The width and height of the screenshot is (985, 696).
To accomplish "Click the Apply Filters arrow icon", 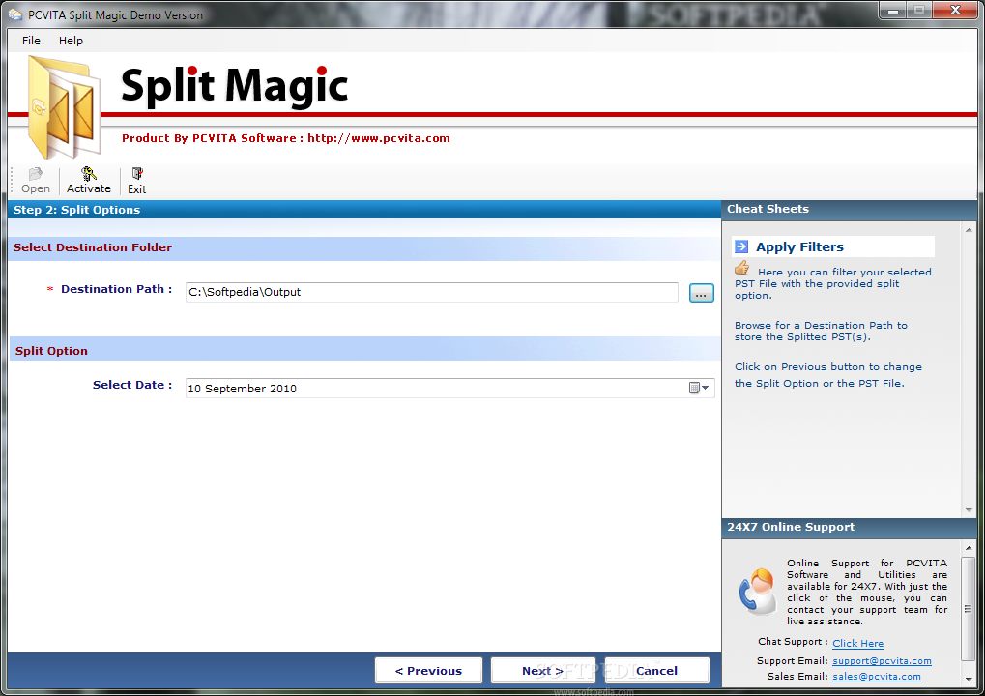I will (x=741, y=246).
